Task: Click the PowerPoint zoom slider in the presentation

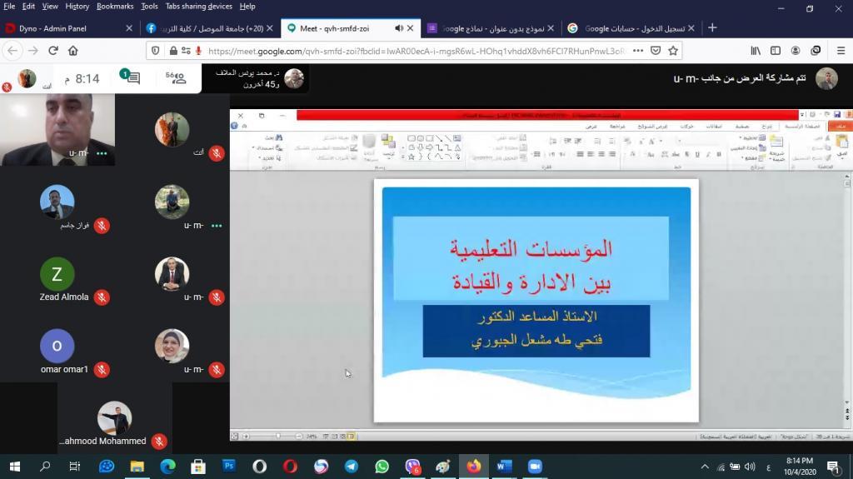Action: pos(277,436)
